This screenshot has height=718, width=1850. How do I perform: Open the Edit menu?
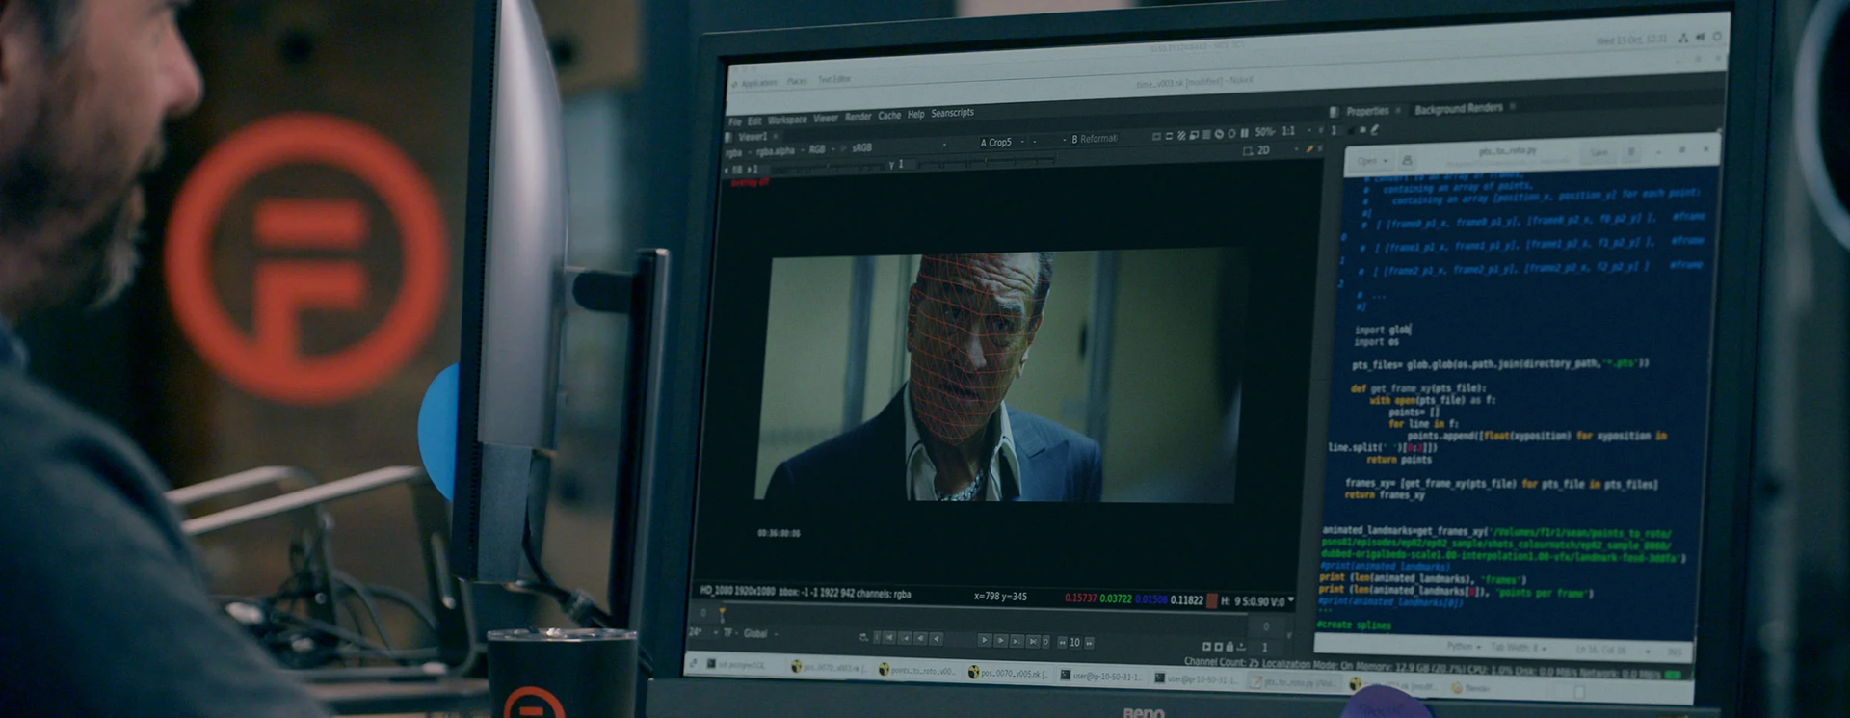point(754,121)
